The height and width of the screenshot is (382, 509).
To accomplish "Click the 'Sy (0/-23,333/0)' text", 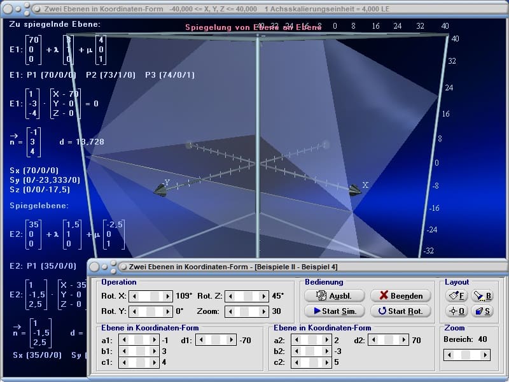I will coord(45,180).
